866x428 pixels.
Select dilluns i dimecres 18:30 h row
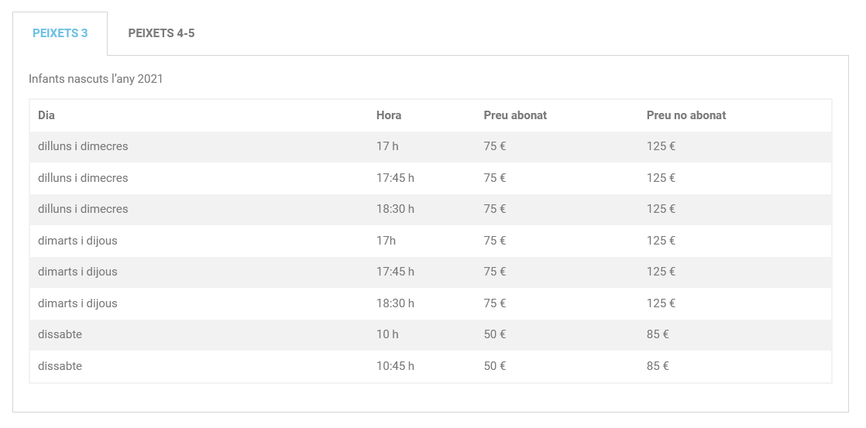pos(431,210)
